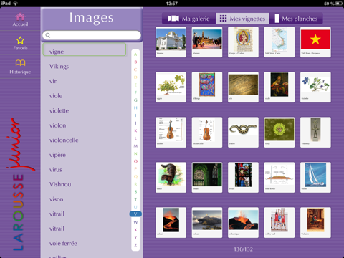Open the sailboat voilier thumbnail

315,178
